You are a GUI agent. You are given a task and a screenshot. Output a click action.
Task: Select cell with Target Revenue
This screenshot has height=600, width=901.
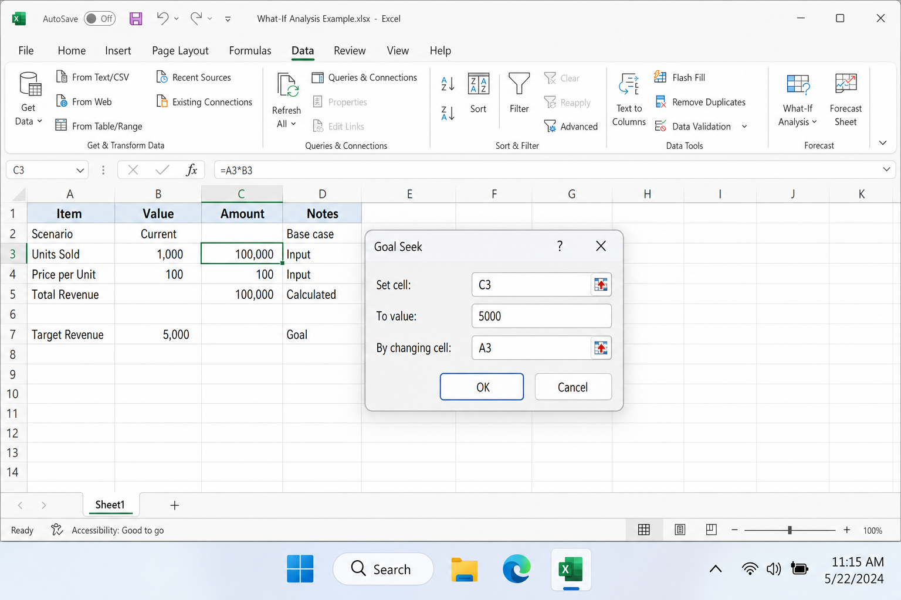[71, 335]
